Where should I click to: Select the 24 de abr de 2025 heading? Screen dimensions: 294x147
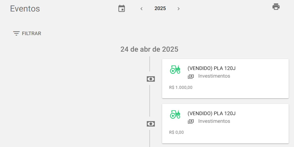pyautogui.click(x=149, y=49)
